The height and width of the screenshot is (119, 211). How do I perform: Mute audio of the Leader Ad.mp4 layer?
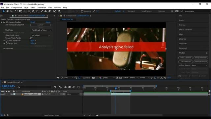point(4,94)
